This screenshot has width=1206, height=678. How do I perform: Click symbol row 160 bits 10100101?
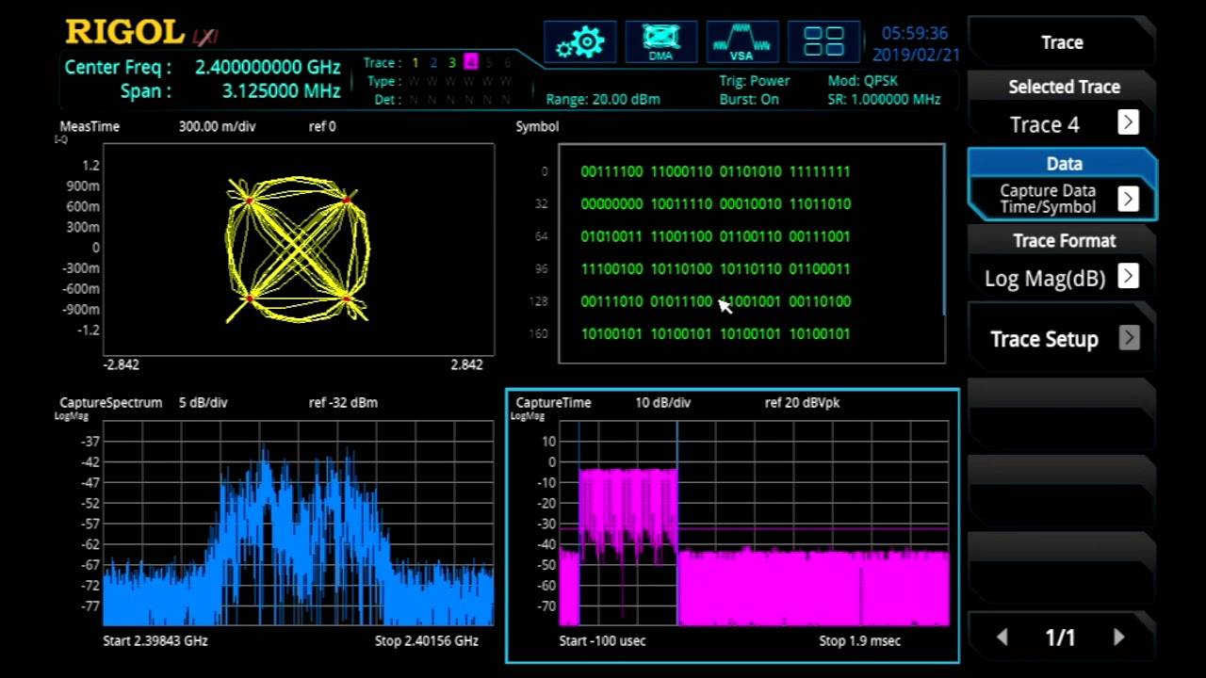[611, 333]
